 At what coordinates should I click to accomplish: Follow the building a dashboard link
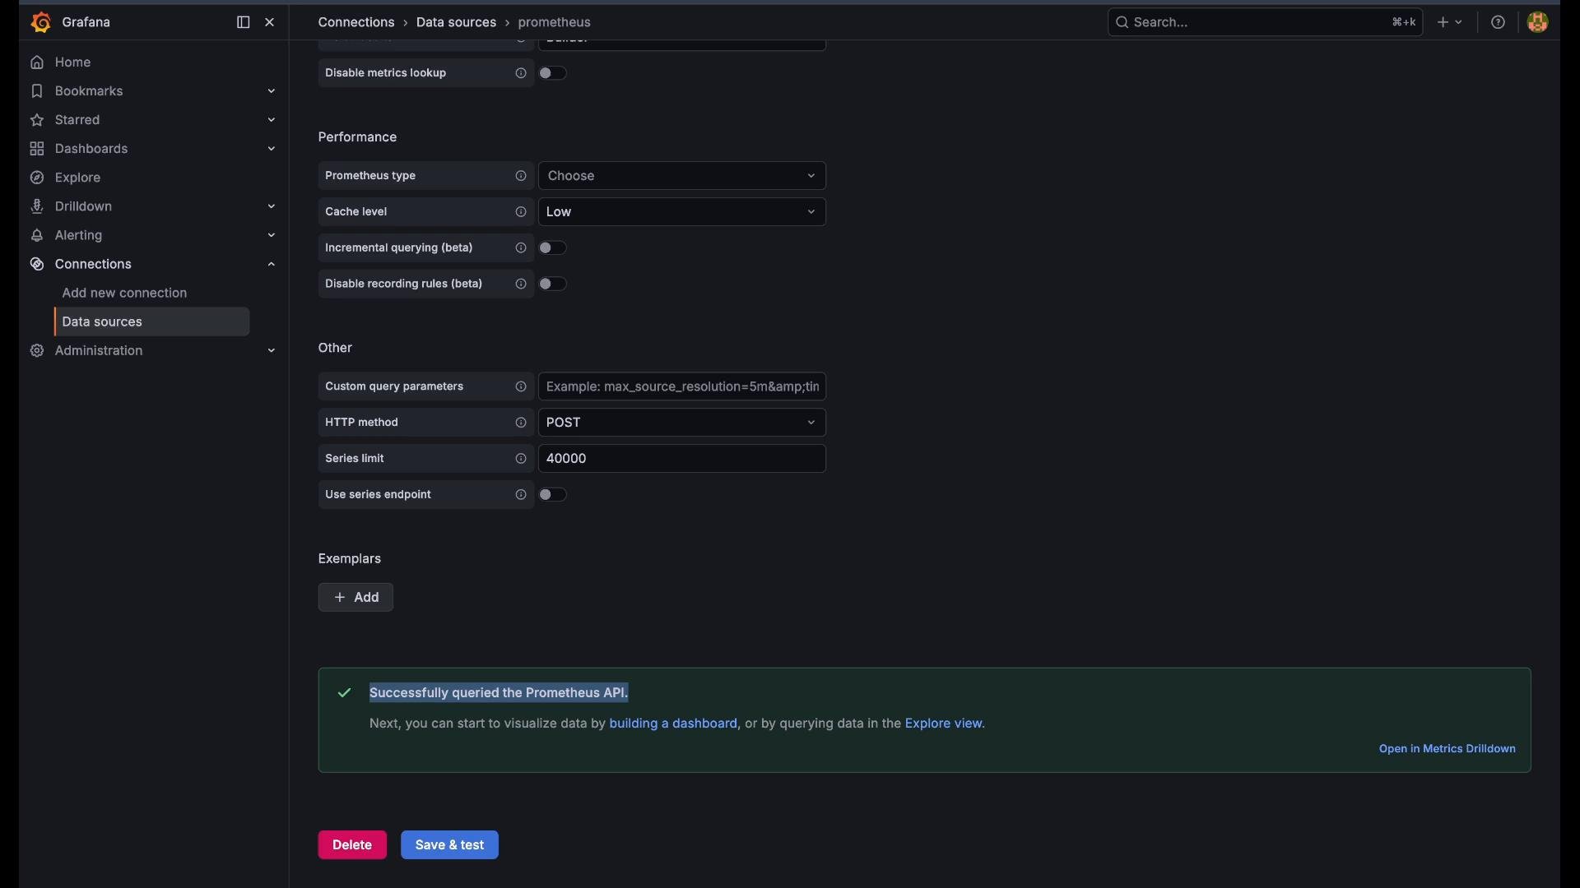click(673, 724)
